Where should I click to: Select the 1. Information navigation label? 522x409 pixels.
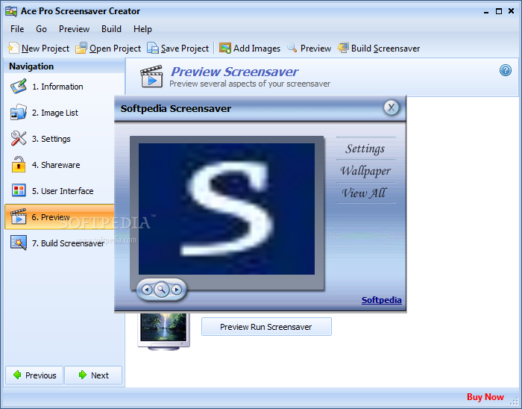[x=57, y=87]
